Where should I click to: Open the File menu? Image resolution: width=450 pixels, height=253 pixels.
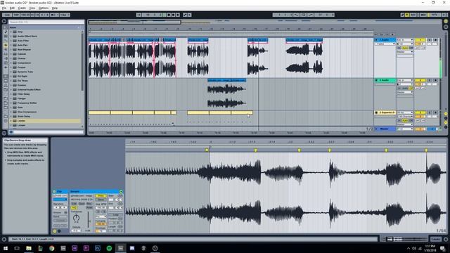click(x=4, y=8)
